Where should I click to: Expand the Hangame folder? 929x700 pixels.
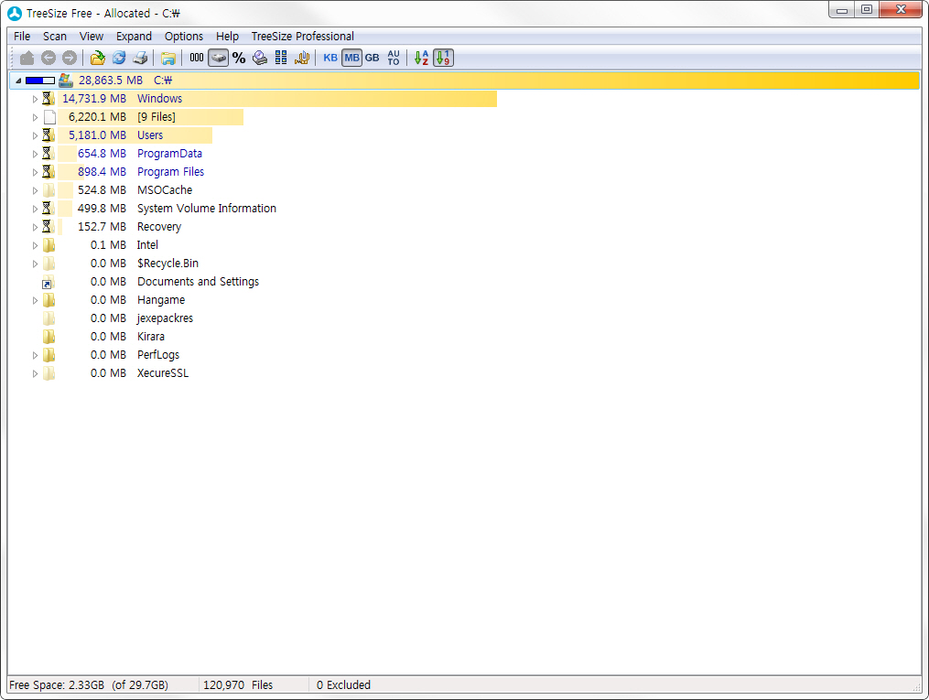35,301
